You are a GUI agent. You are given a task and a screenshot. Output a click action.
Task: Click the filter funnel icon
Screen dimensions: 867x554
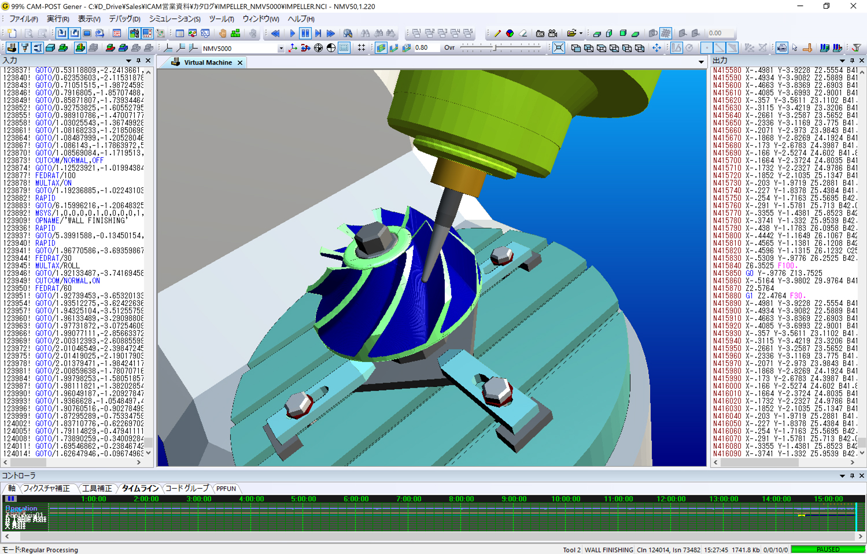pos(857,48)
